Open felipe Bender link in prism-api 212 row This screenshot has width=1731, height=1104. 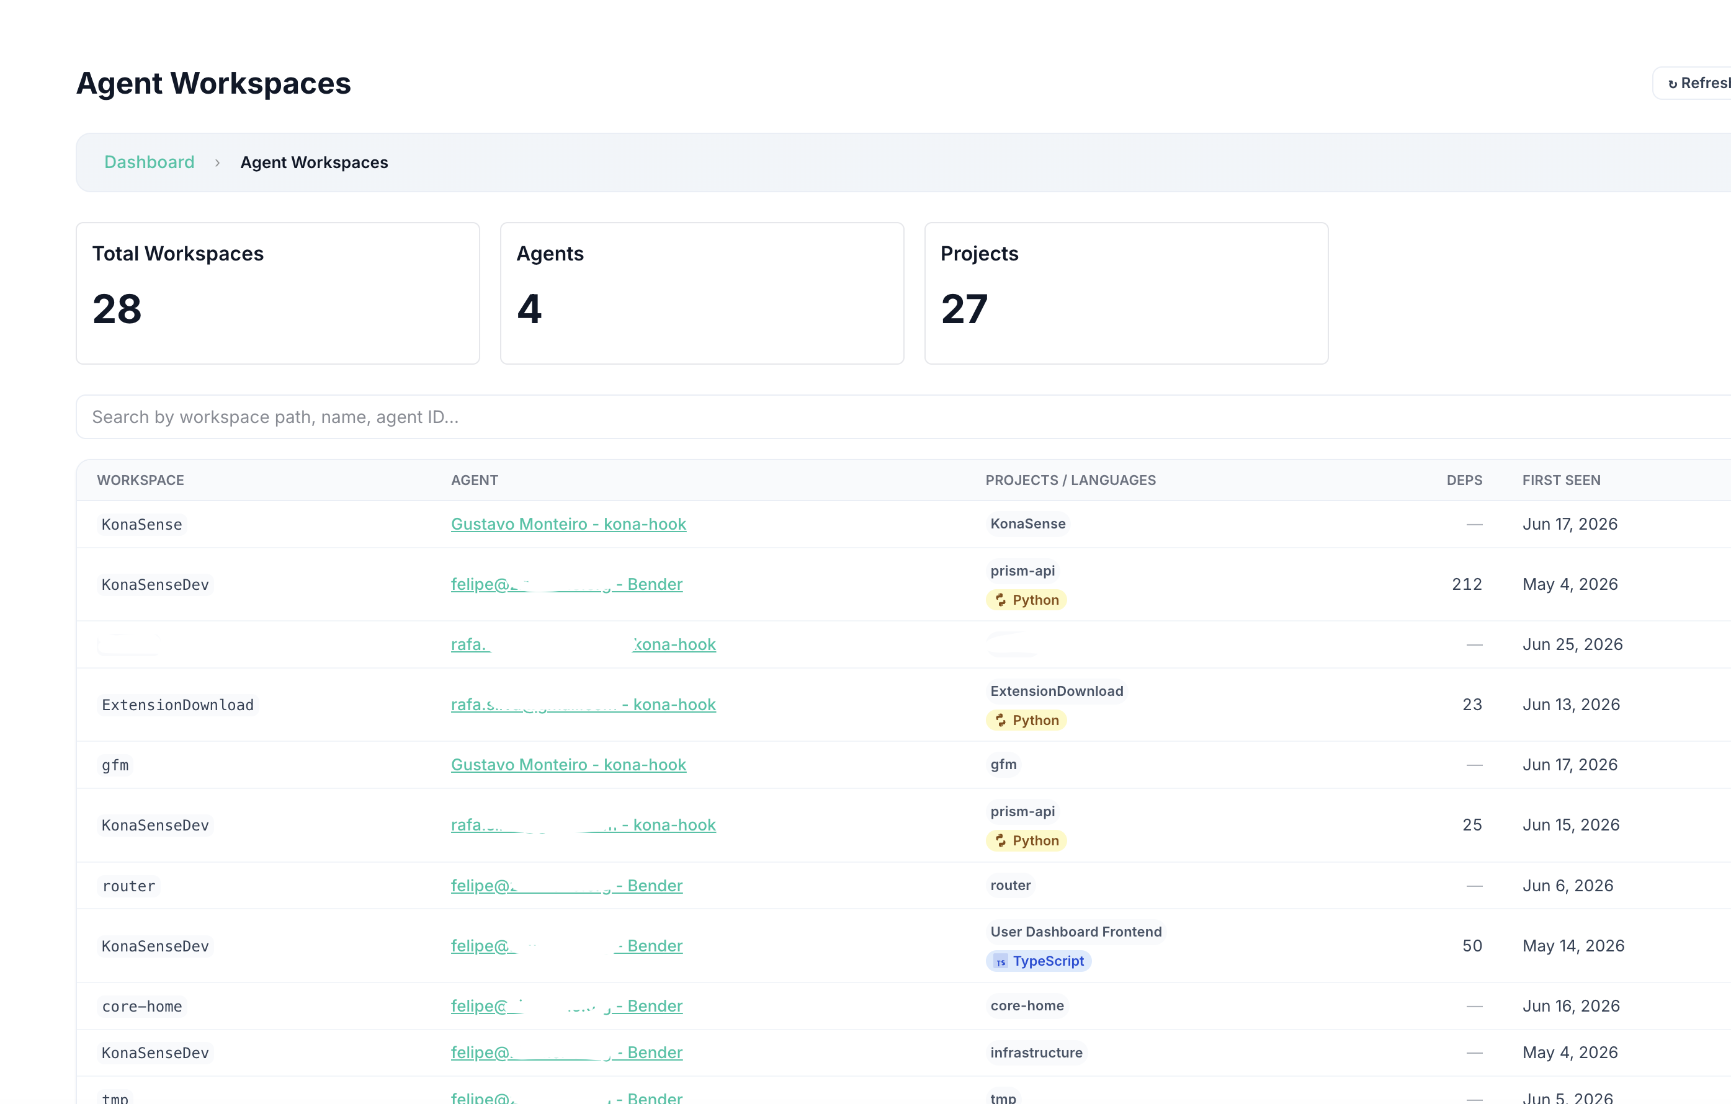coord(566,584)
